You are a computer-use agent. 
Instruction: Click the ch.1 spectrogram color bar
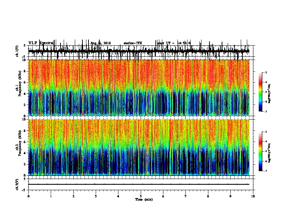[260, 92]
